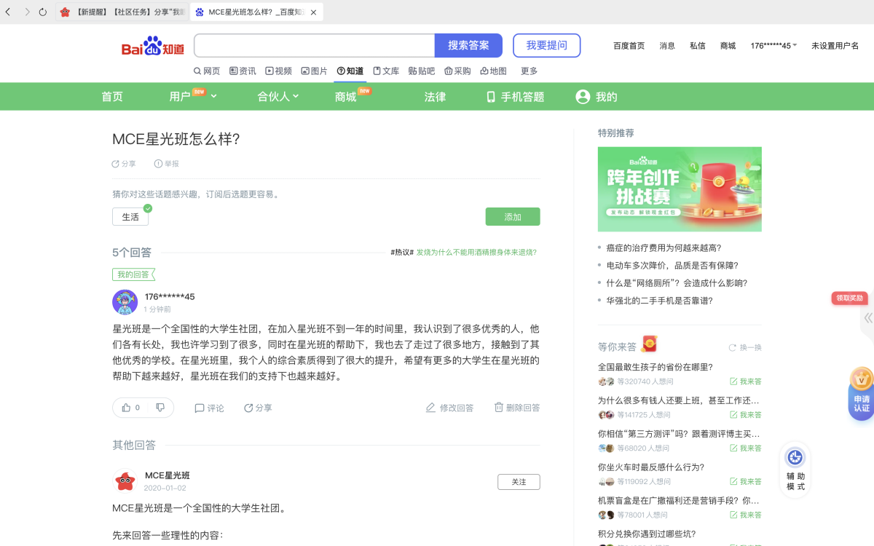Switch to 采购 search category

point(457,71)
